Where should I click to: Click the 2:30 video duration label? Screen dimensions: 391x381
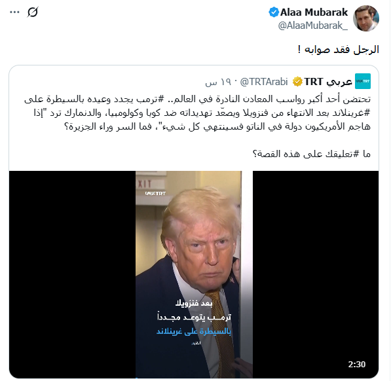click(357, 365)
